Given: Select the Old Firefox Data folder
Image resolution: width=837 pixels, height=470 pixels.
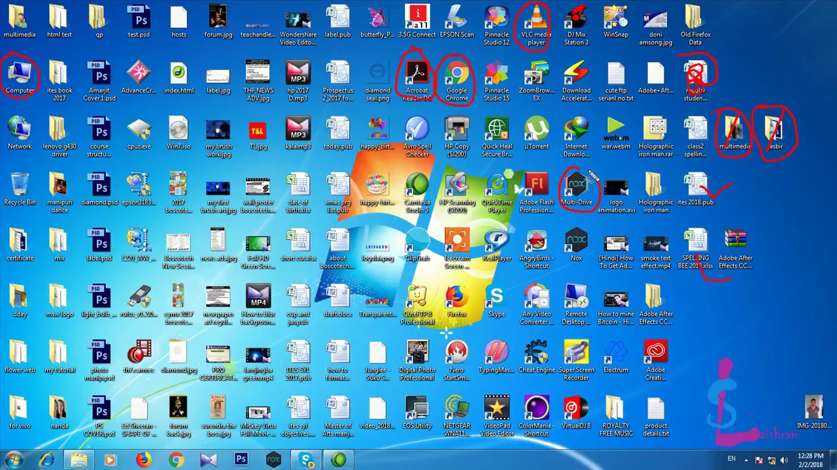Looking at the screenshot, I should click(695, 25).
